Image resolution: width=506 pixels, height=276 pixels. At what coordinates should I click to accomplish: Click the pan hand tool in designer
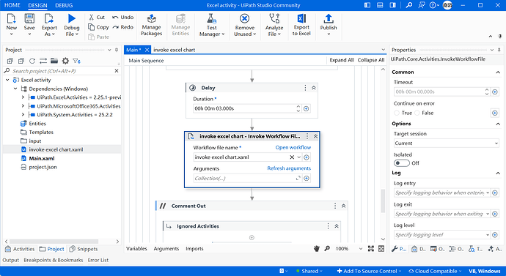coord(317,248)
